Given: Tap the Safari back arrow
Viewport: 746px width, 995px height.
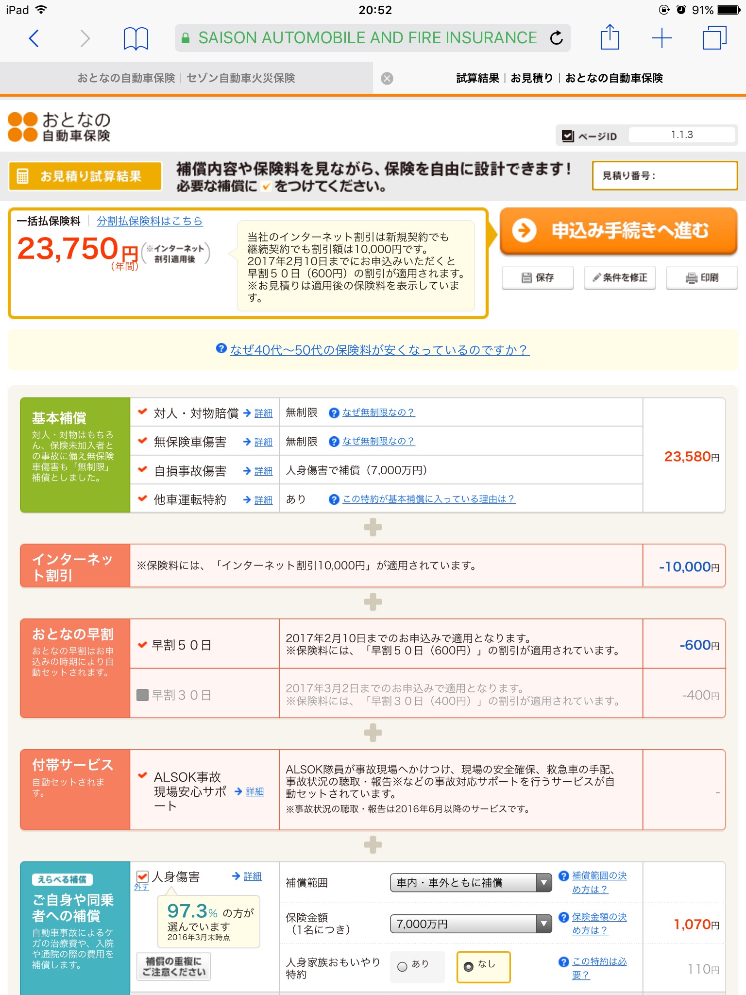Looking at the screenshot, I should [x=34, y=38].
